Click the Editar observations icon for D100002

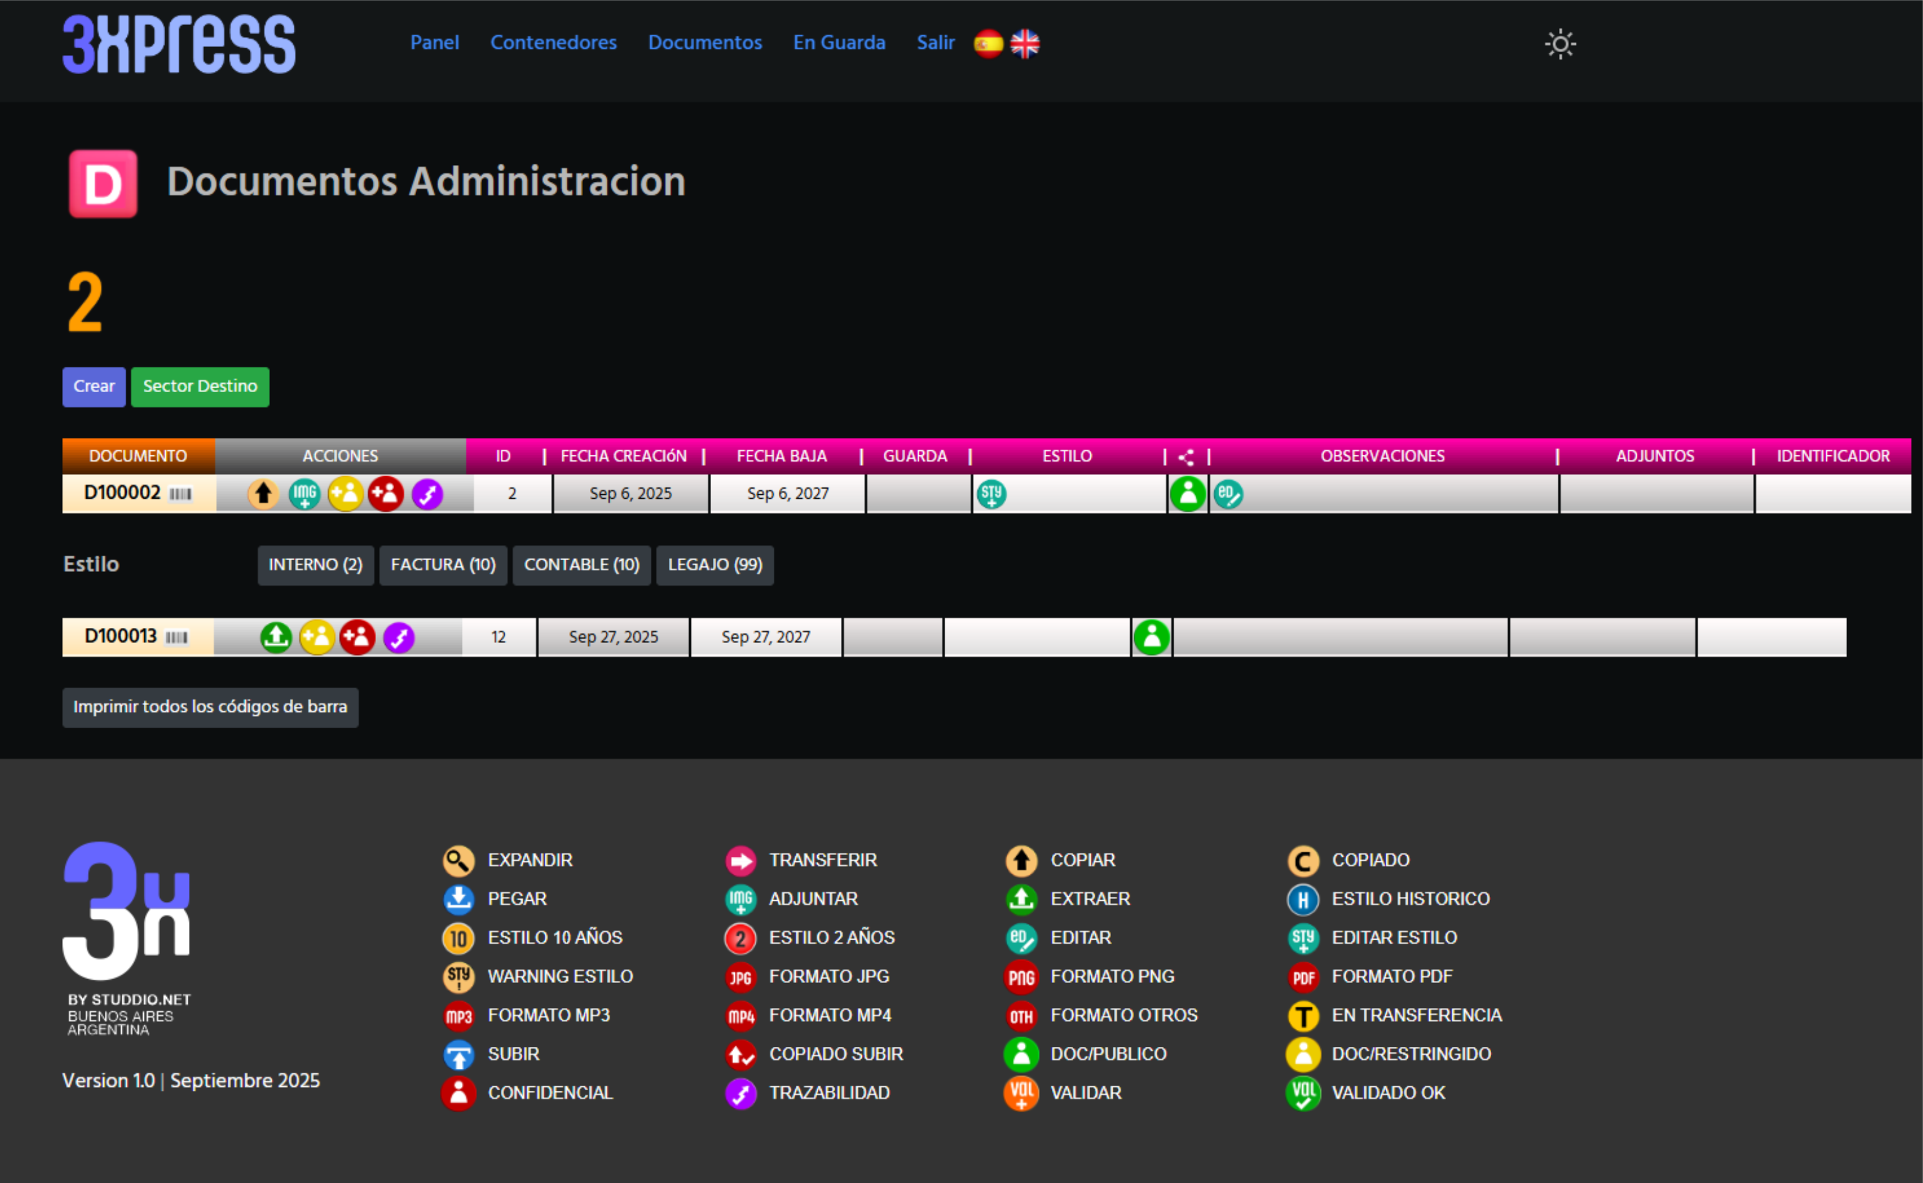(1228, 494)
